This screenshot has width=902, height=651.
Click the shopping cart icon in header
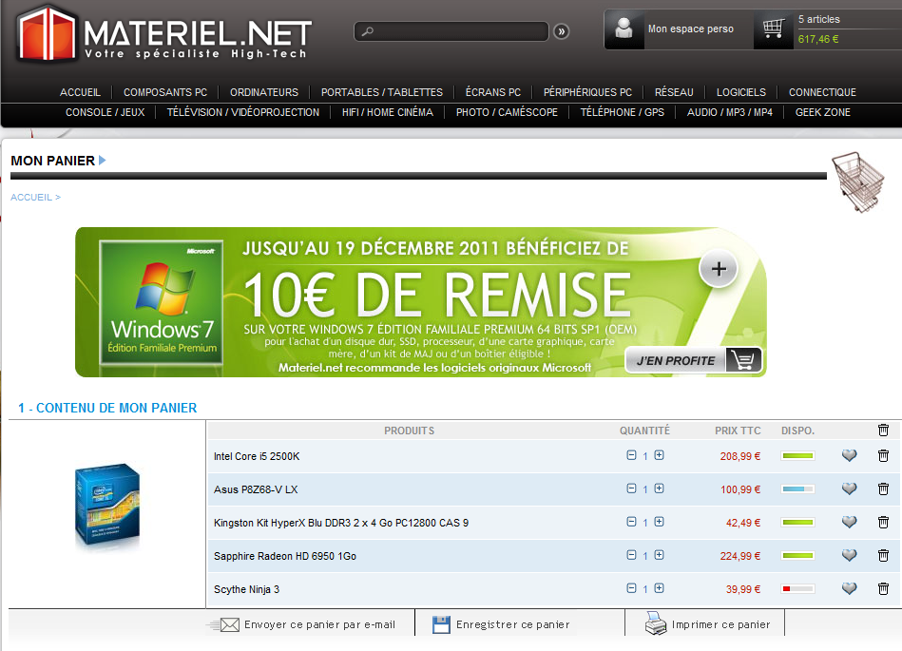click(773, 29)
